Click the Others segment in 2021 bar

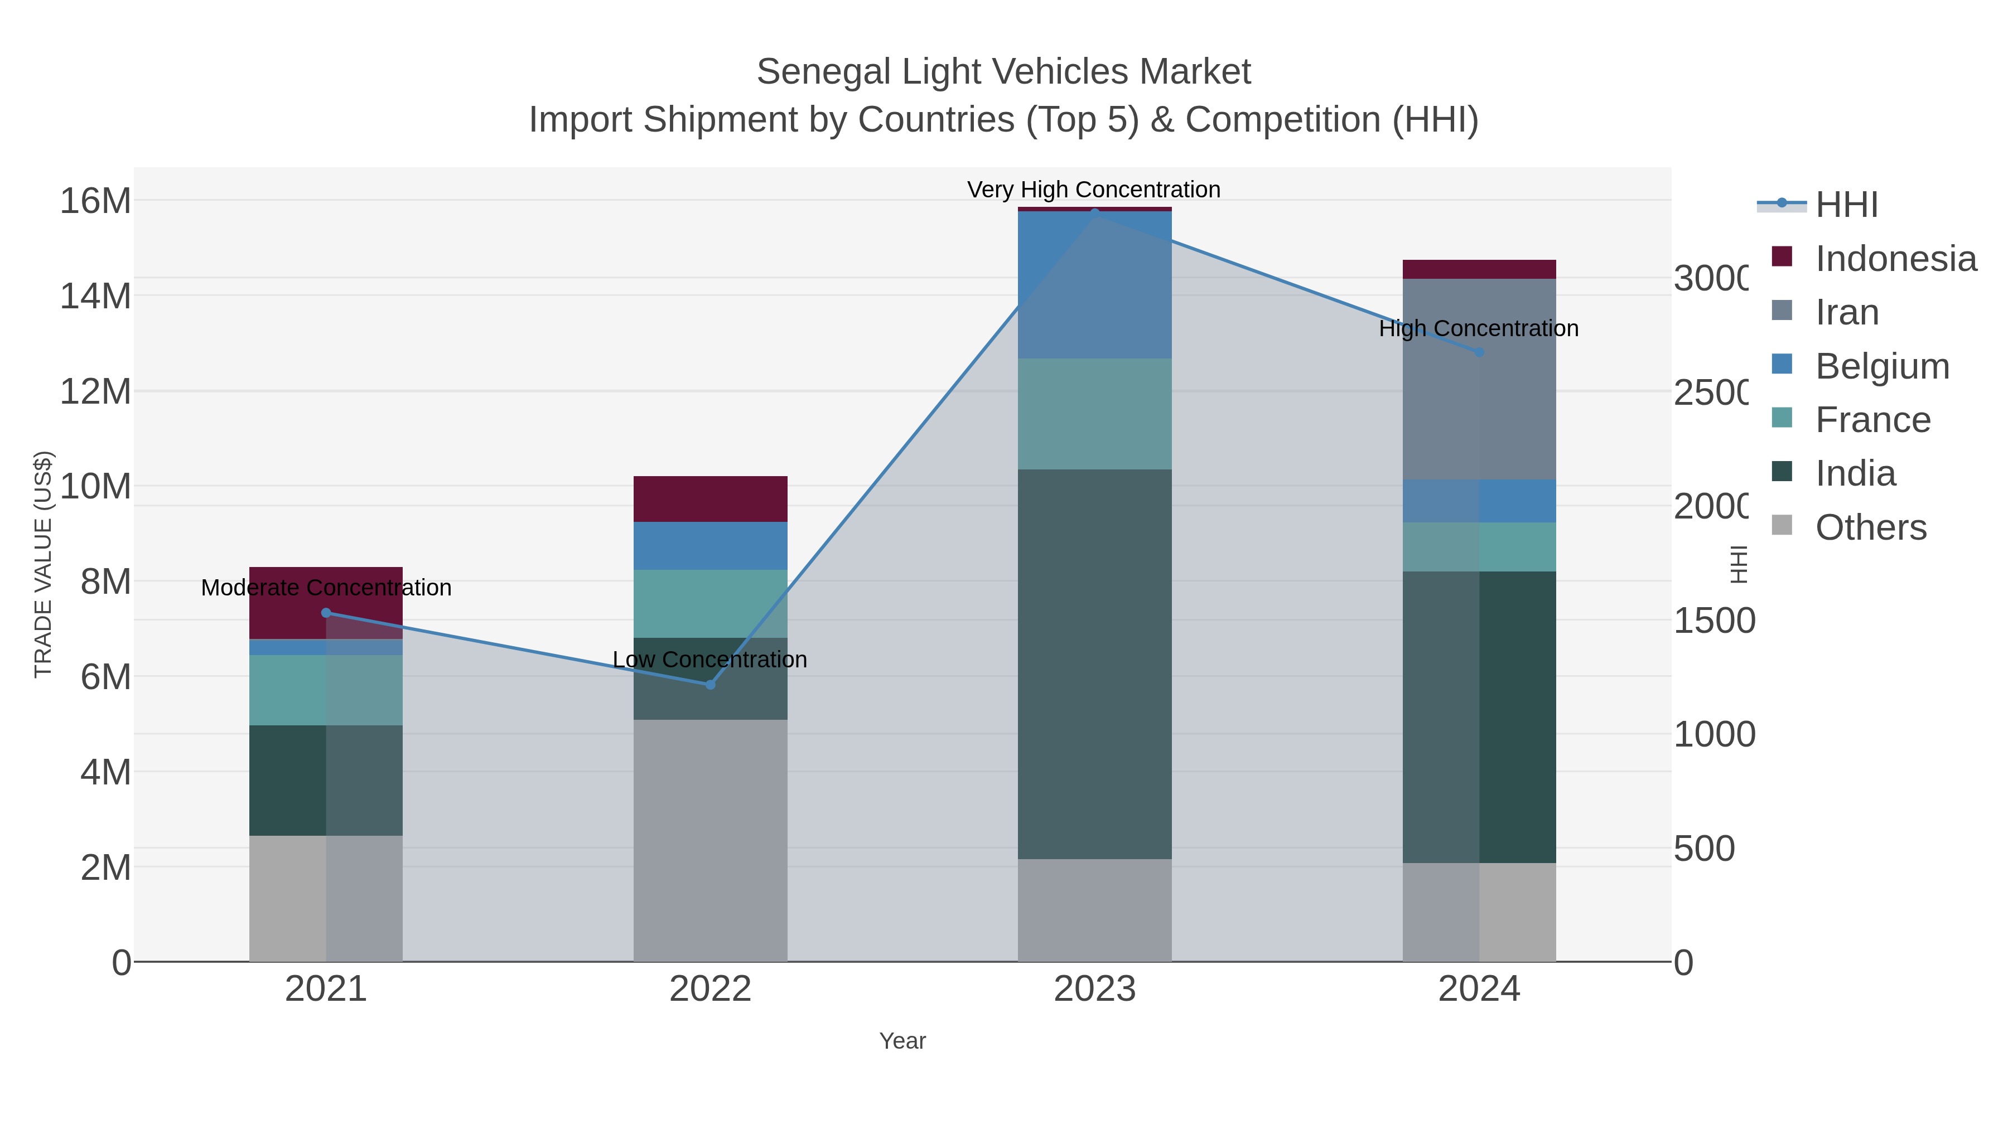[x=326, y=899]
